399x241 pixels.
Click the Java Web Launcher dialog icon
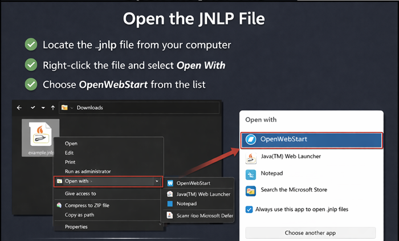[x=251, y=158]
